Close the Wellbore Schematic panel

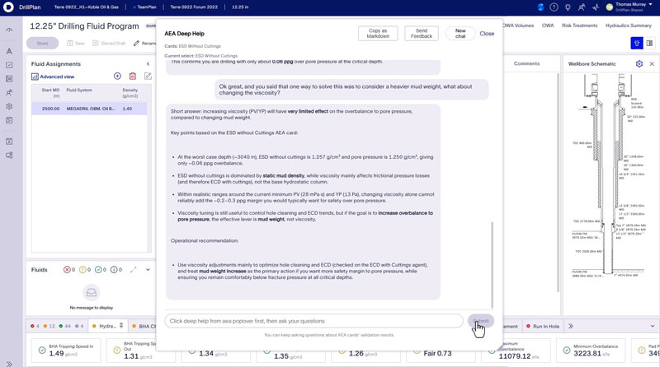652,64
